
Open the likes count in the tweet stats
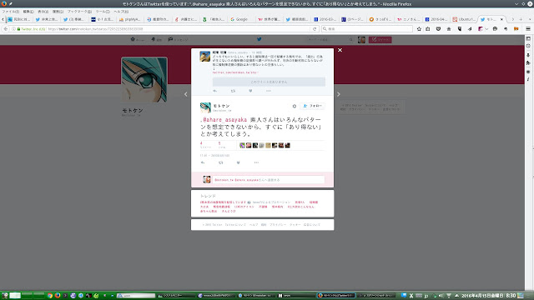pyautogui.click(x=222, y=145)
